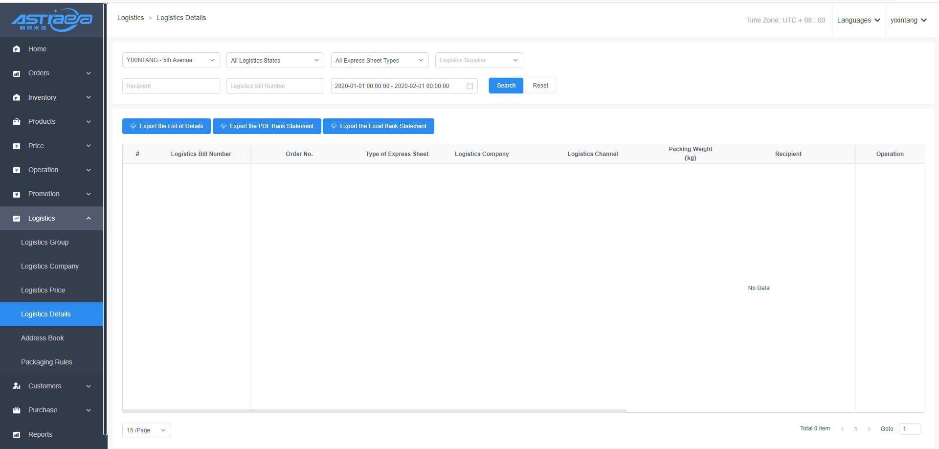Click Export the PDF Bank Statement
Viewport: 939px width, 449px height.
click(267, 126)
